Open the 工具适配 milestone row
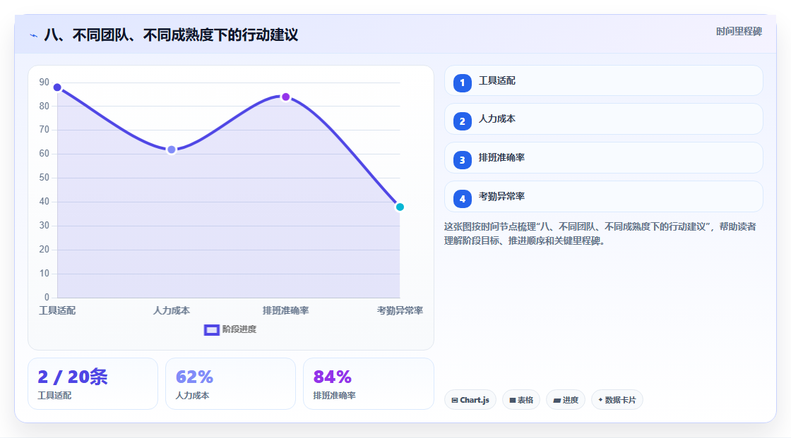The height and width of the screenshot is (438, 791). point(603,80)
